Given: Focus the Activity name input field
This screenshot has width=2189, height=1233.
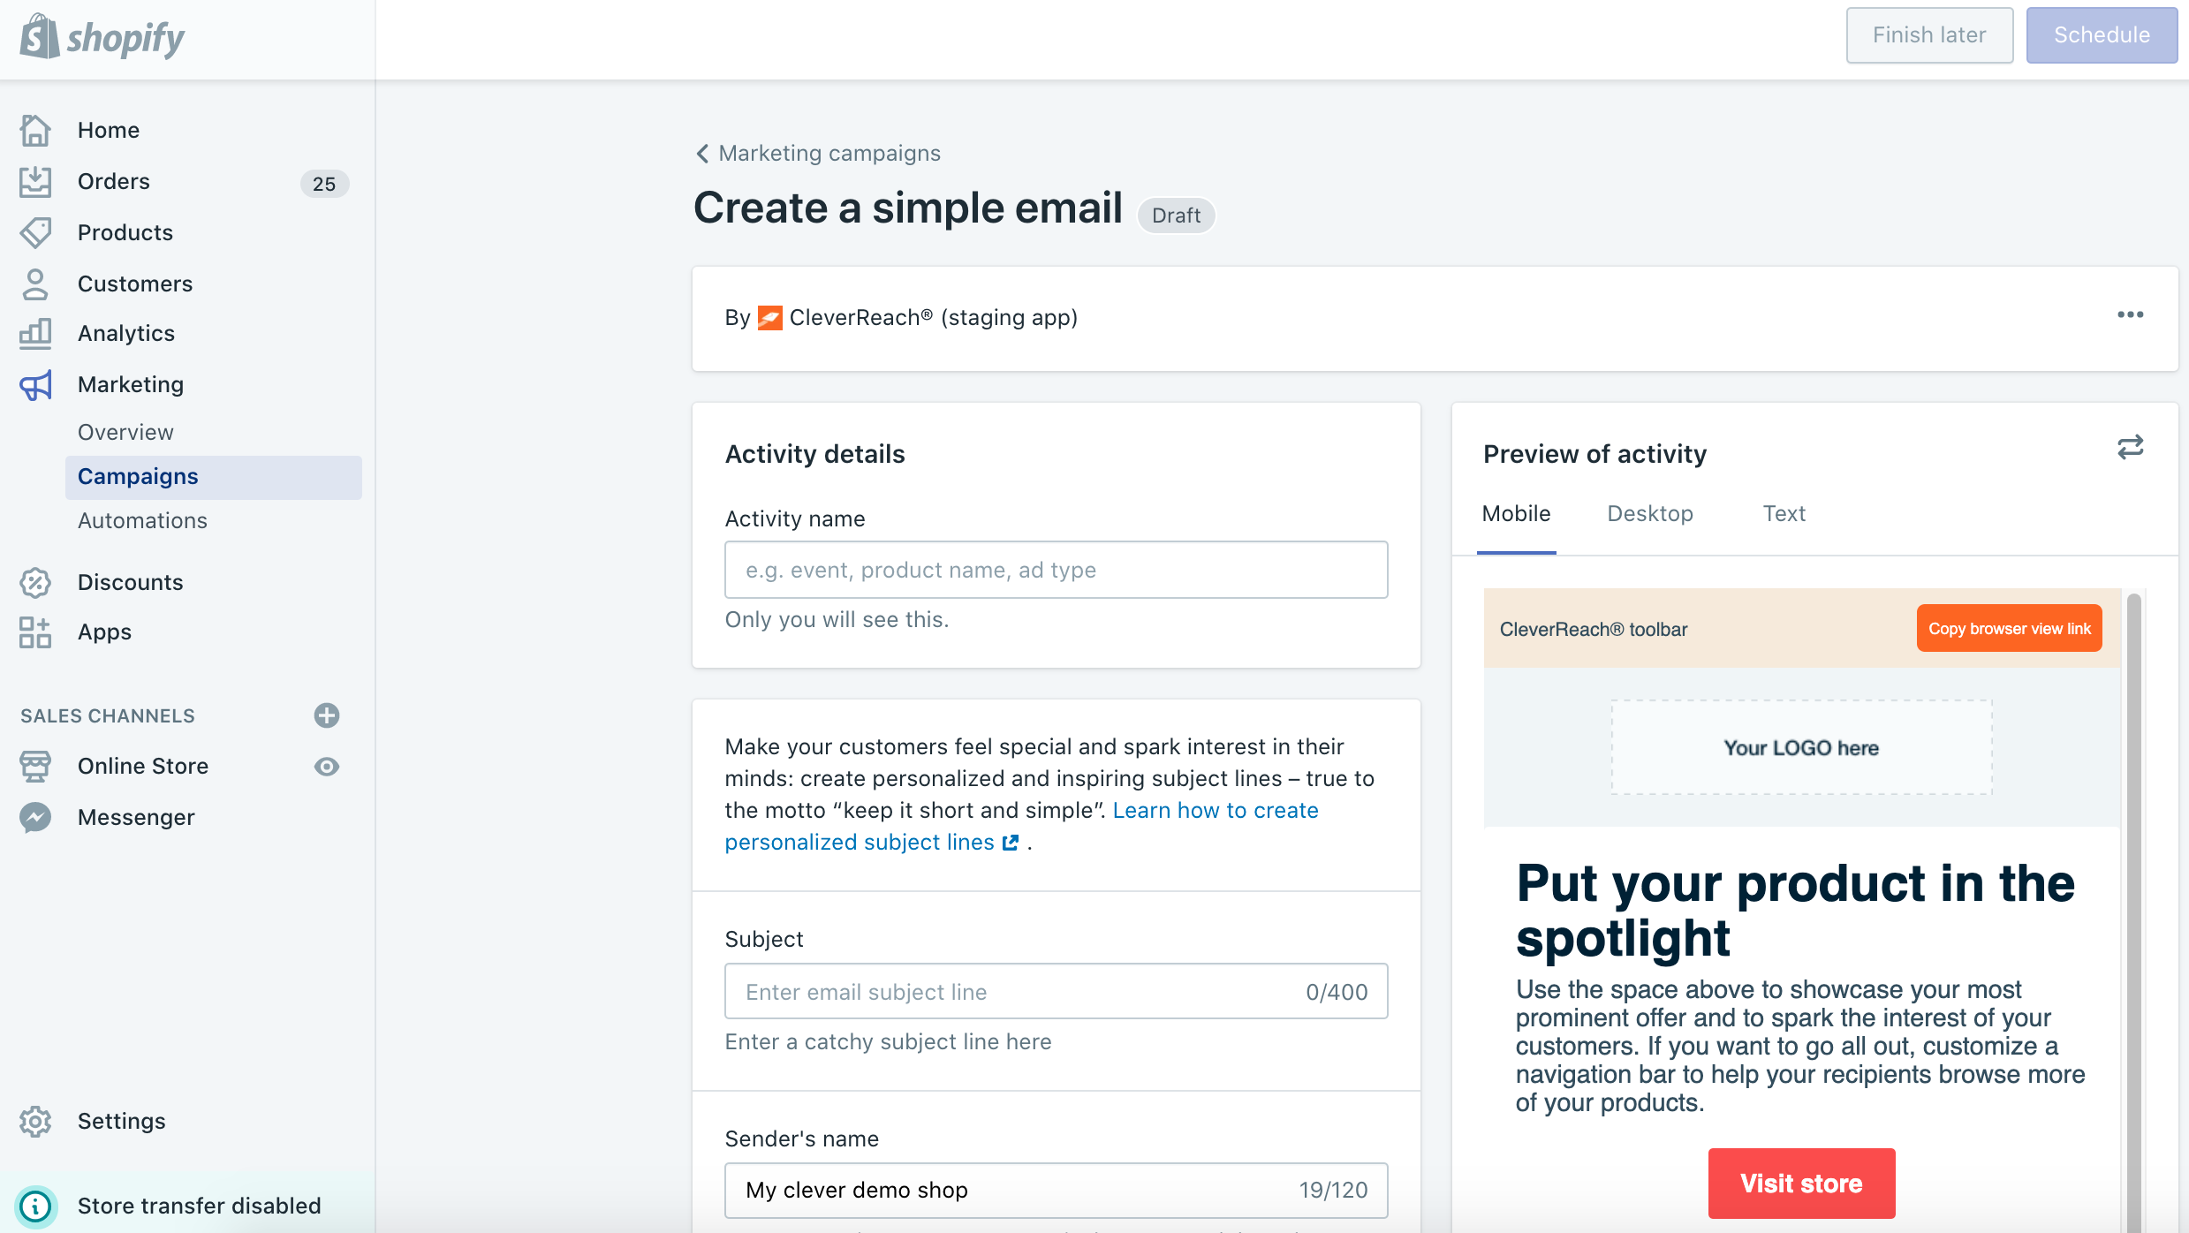Looking at the screenshot, I should pos(1056,571).
